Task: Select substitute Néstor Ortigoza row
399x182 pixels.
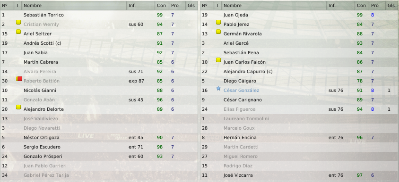Action: tap(99, 138)
